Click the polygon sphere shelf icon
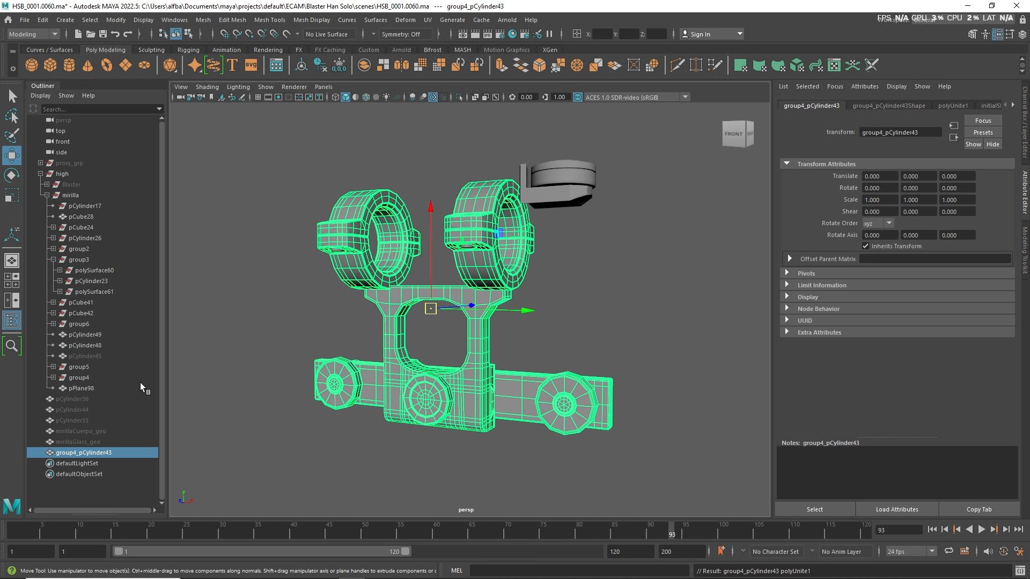 coord(32,65)
